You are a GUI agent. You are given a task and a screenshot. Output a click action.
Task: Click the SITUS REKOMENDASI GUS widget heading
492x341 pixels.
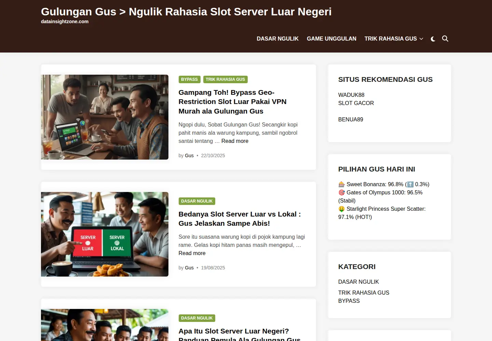(385, 79)
